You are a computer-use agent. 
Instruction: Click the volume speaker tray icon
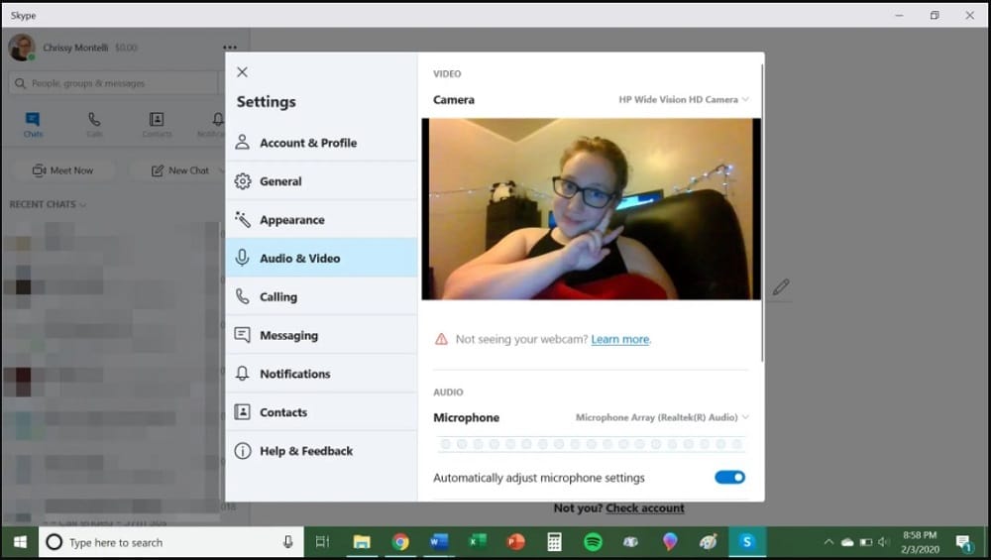884,542
